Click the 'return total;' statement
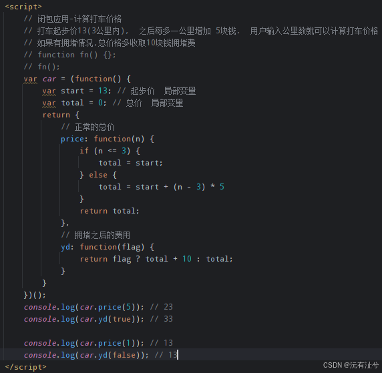Viewport: 382px width, 373px height. coord(110,211)
